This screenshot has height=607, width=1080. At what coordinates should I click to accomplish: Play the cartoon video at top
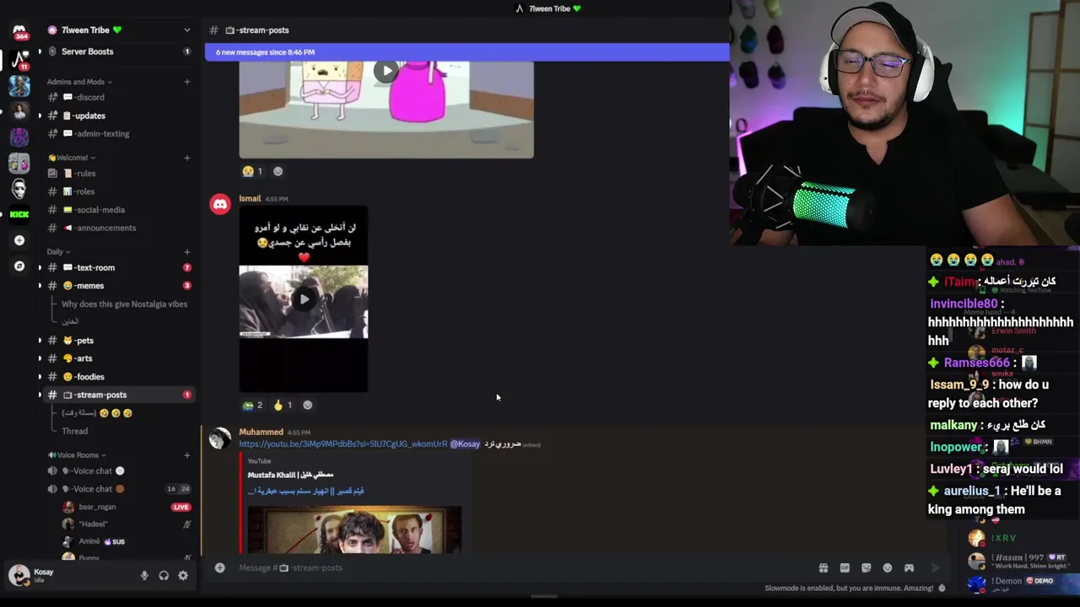click(x=386, y=72)
